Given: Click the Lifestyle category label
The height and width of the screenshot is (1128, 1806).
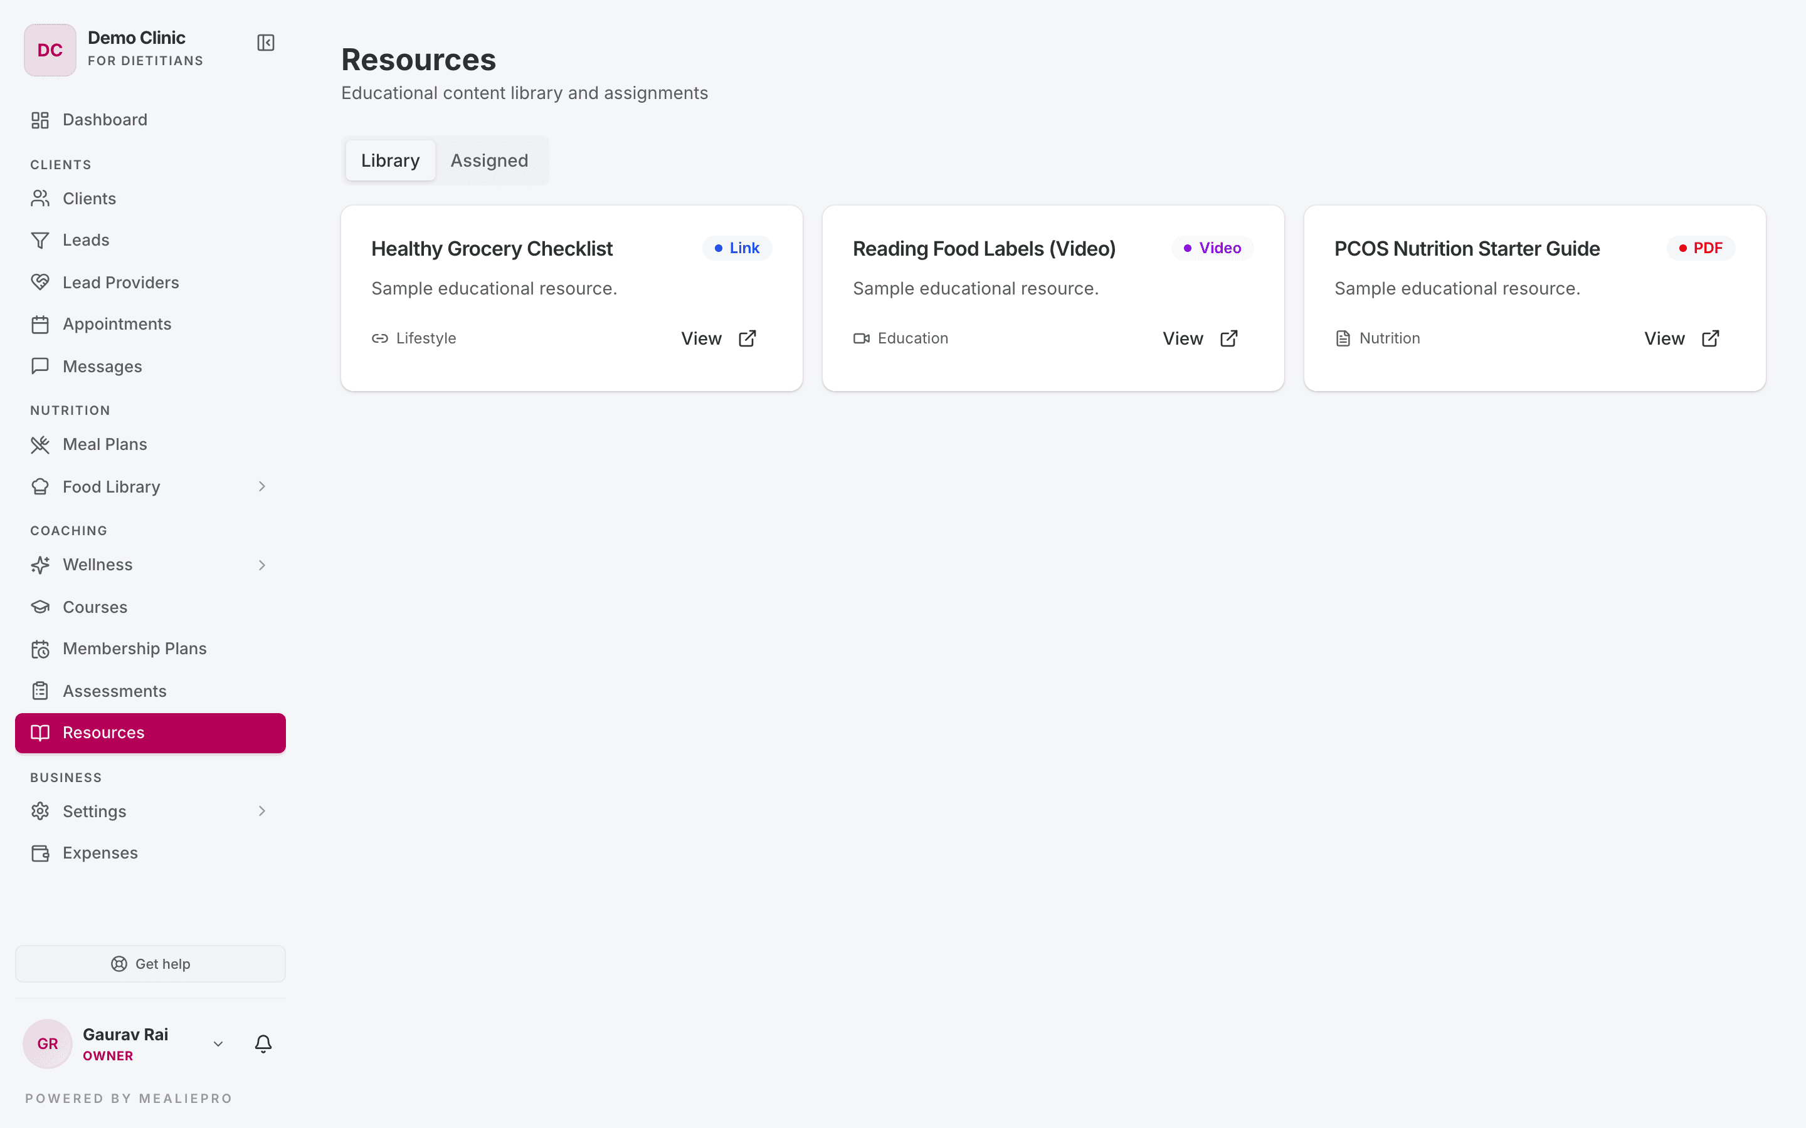Looking at the screenshot, I should point(426,338).
